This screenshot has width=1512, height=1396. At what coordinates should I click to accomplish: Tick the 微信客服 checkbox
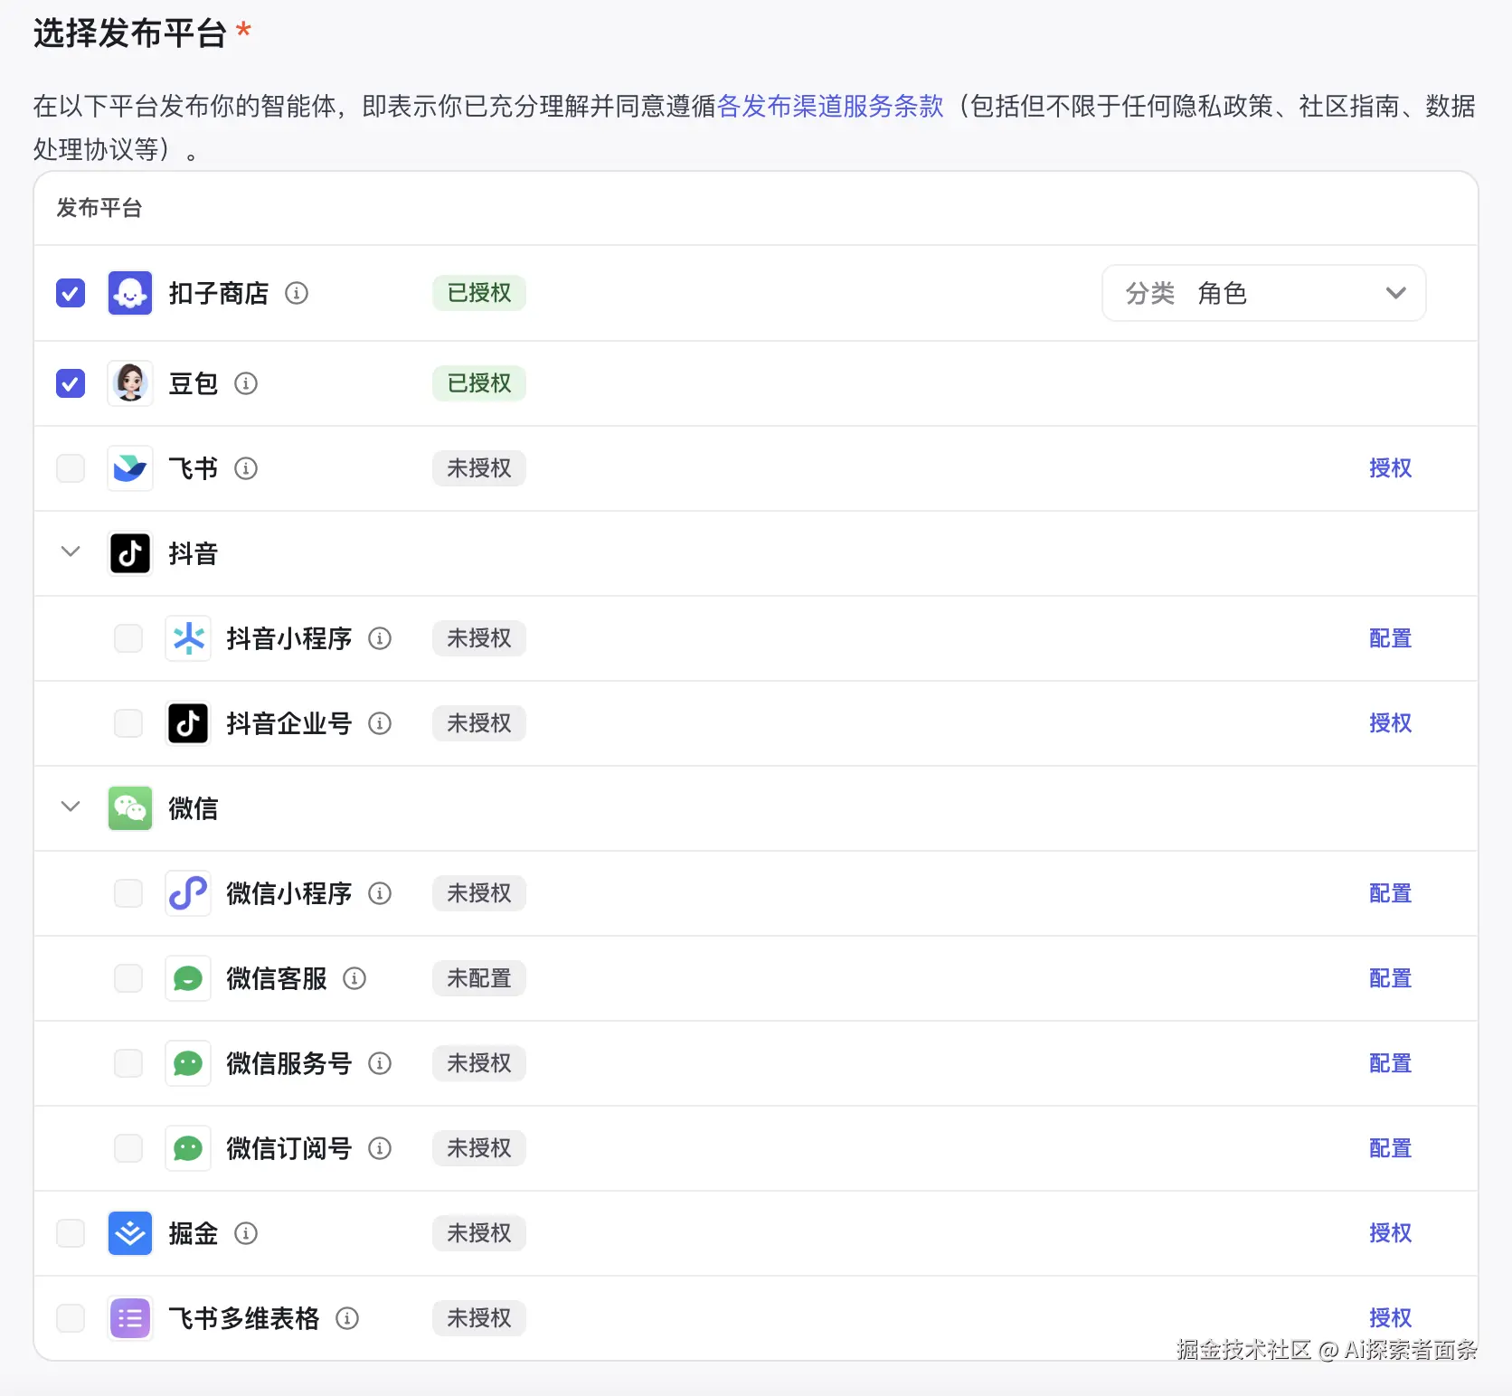tap(128, 978)
